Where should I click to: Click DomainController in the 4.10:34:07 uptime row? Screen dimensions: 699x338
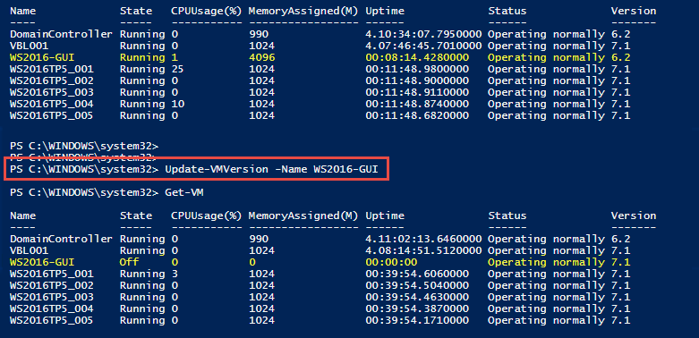[61, 34]
